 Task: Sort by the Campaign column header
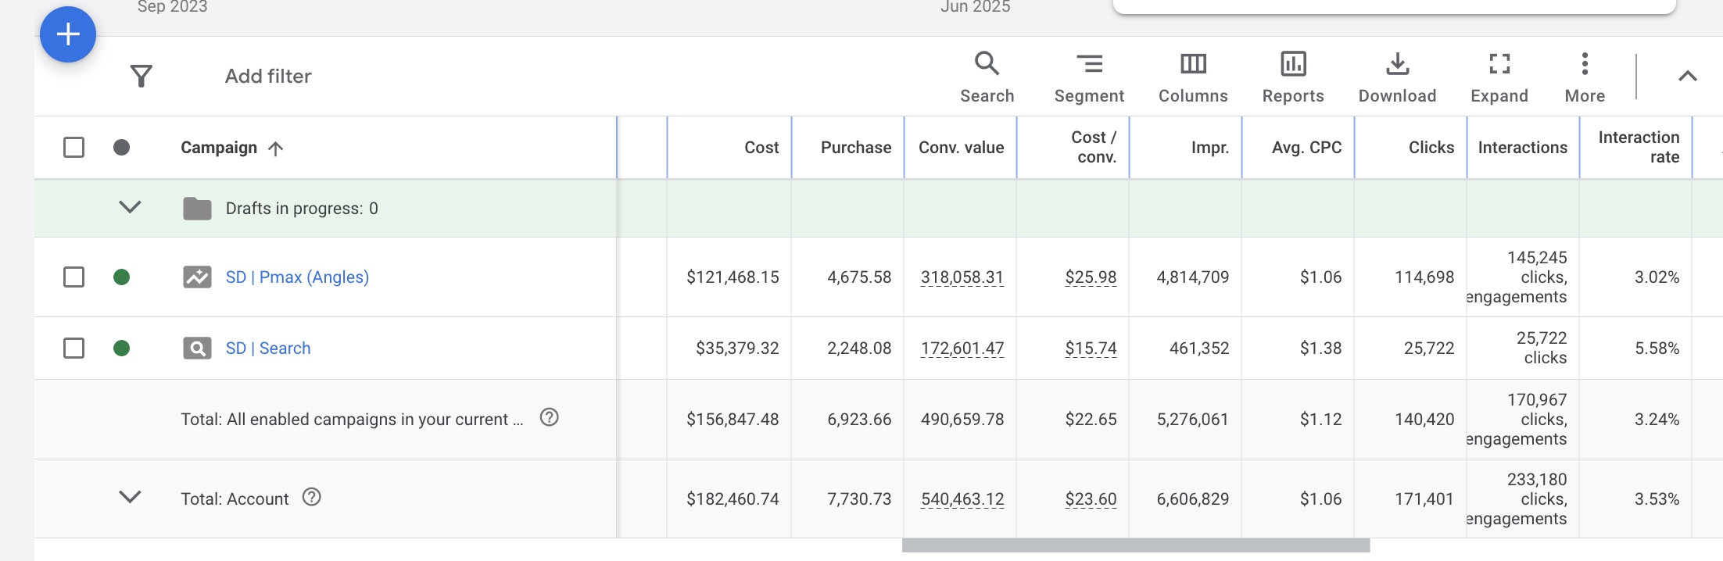click(219, 148)
